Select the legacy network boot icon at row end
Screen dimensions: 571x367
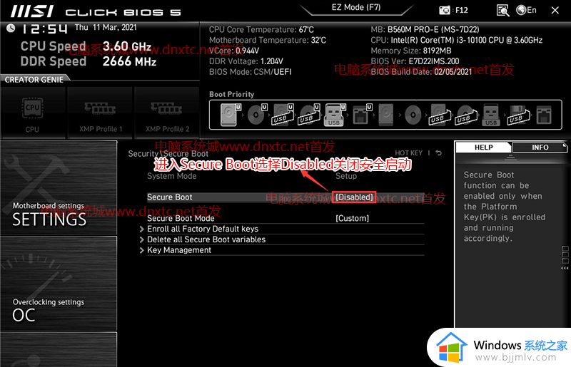(544, 115)
